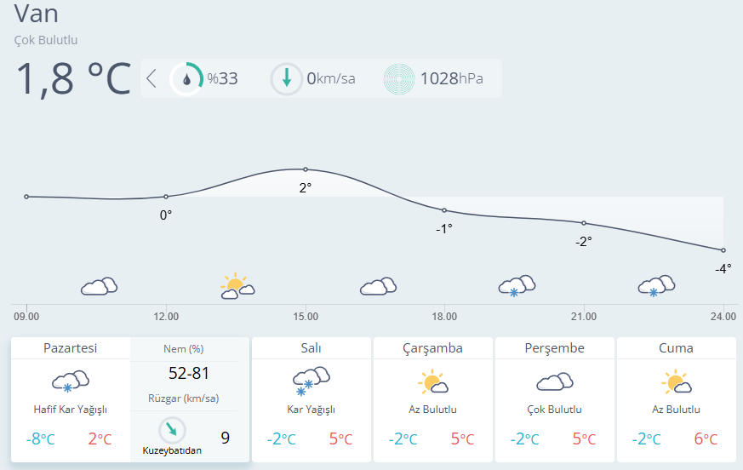Click the humidity droplet gauge icon

pyautogui.click(x=186, y=78)
